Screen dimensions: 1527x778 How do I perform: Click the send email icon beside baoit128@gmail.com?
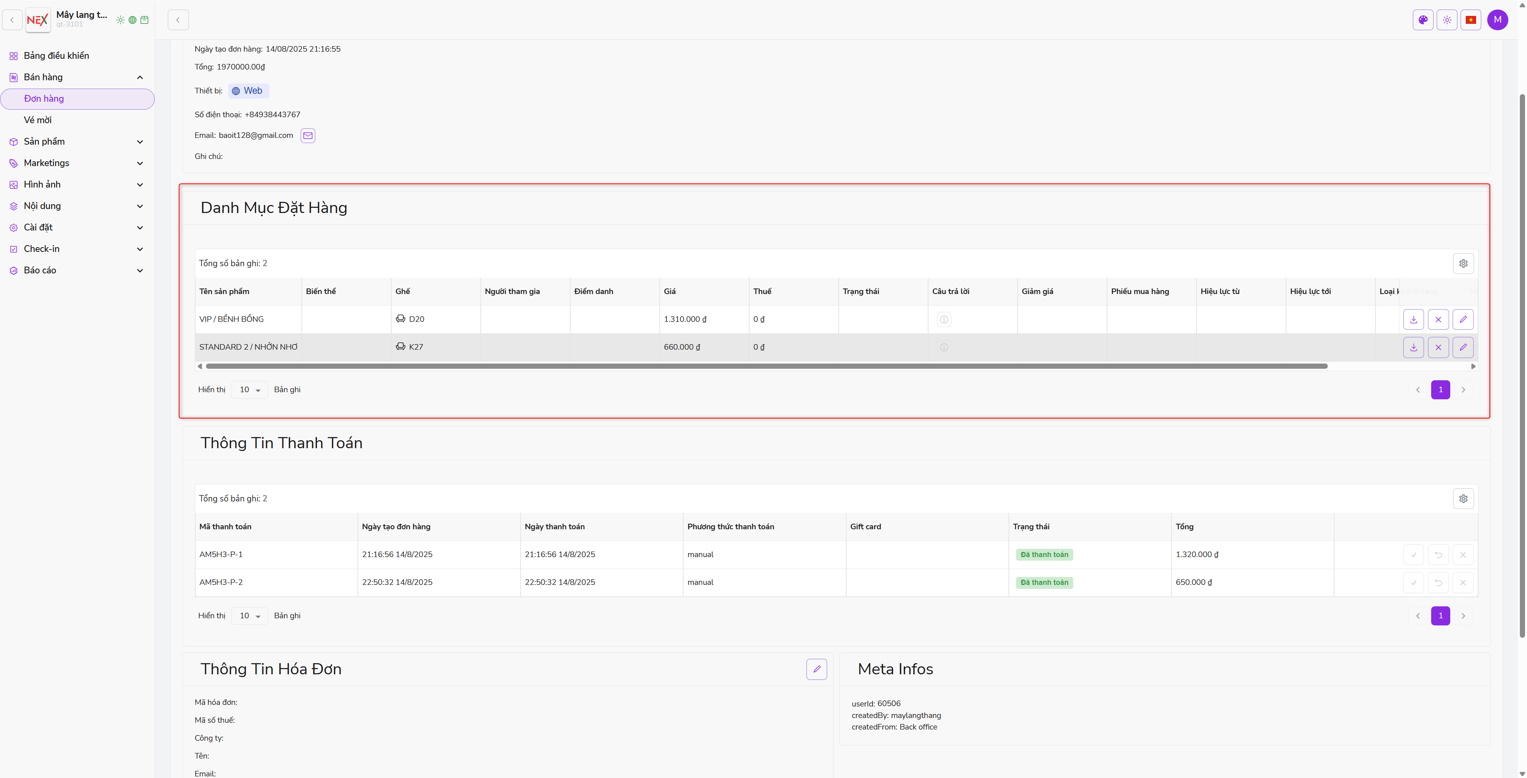(308, 135)
